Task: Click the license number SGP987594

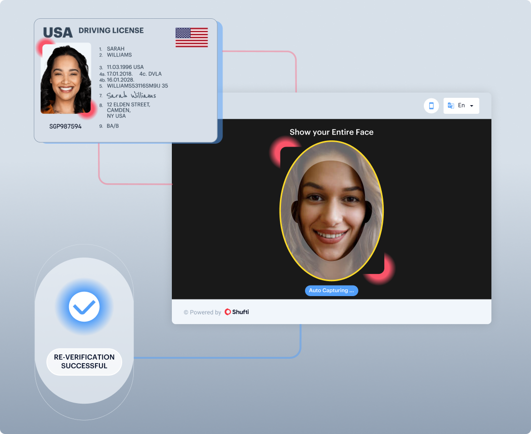Action: (x=66, y=126)
